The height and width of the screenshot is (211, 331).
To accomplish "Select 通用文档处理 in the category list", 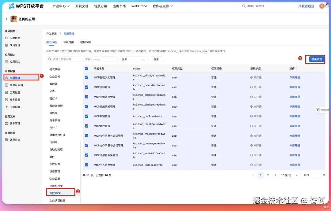I will tap(57, 135).
